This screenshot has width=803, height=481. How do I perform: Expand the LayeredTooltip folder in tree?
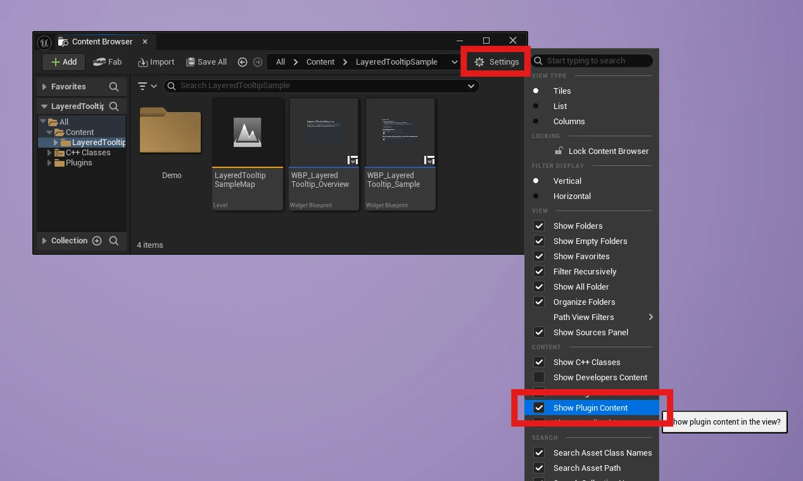56,143
